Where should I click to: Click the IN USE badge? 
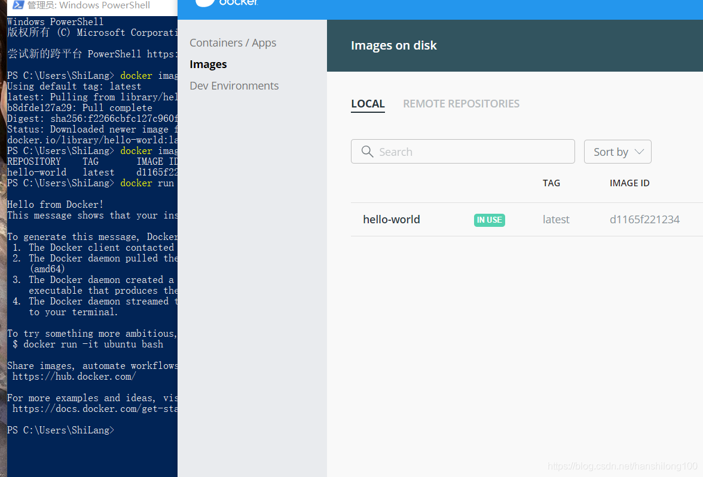click(x=489, y=220)
